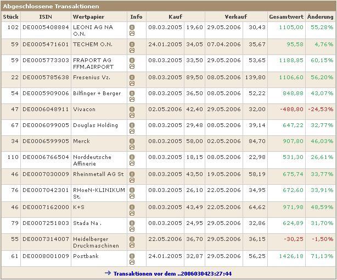Click security name 'K+S'

coord(78,207)
